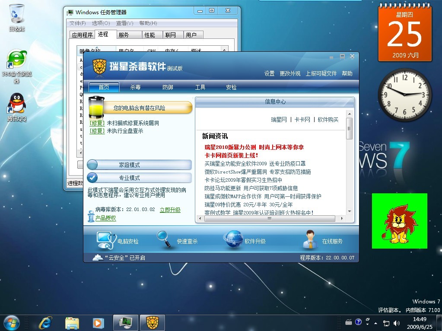Open Windows Media Player from taskbar
Viewport: 442px width, 331px height.
coord(99,323)
